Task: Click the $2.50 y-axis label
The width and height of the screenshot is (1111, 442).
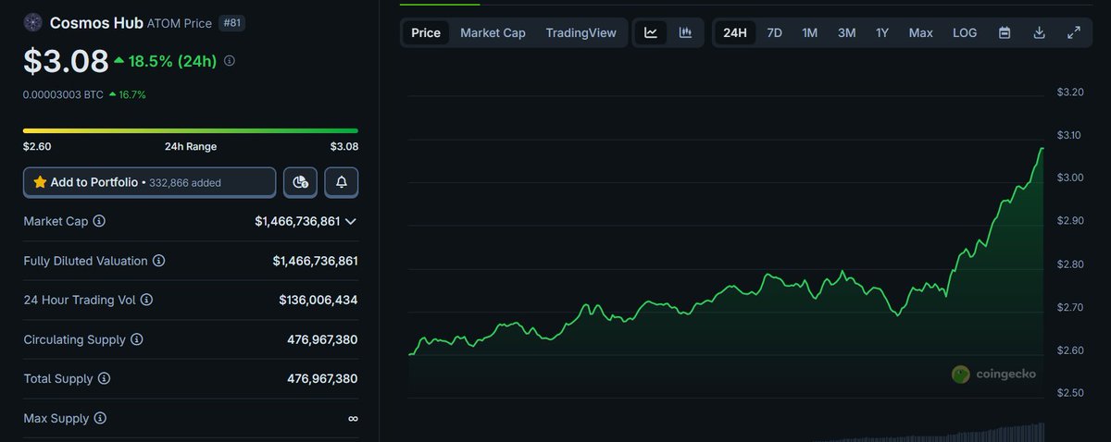Action: click(x=1070, y=393)
